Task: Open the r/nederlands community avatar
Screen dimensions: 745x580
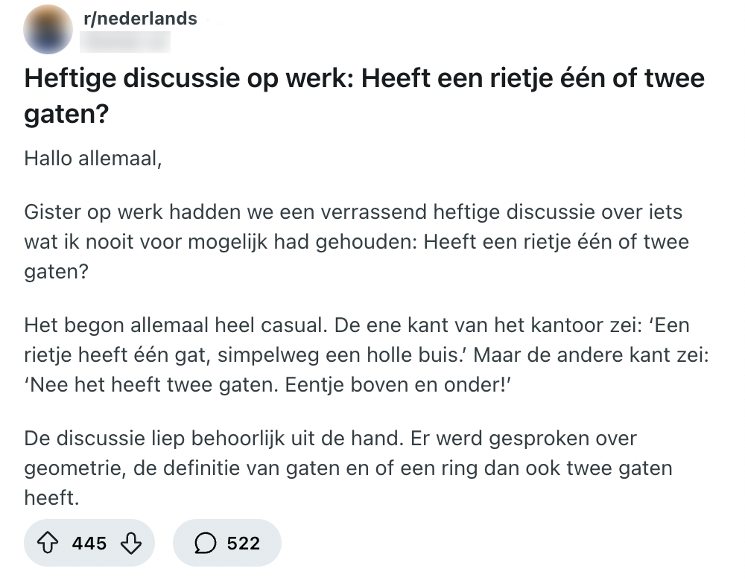Action: click(x=48, y=29)
